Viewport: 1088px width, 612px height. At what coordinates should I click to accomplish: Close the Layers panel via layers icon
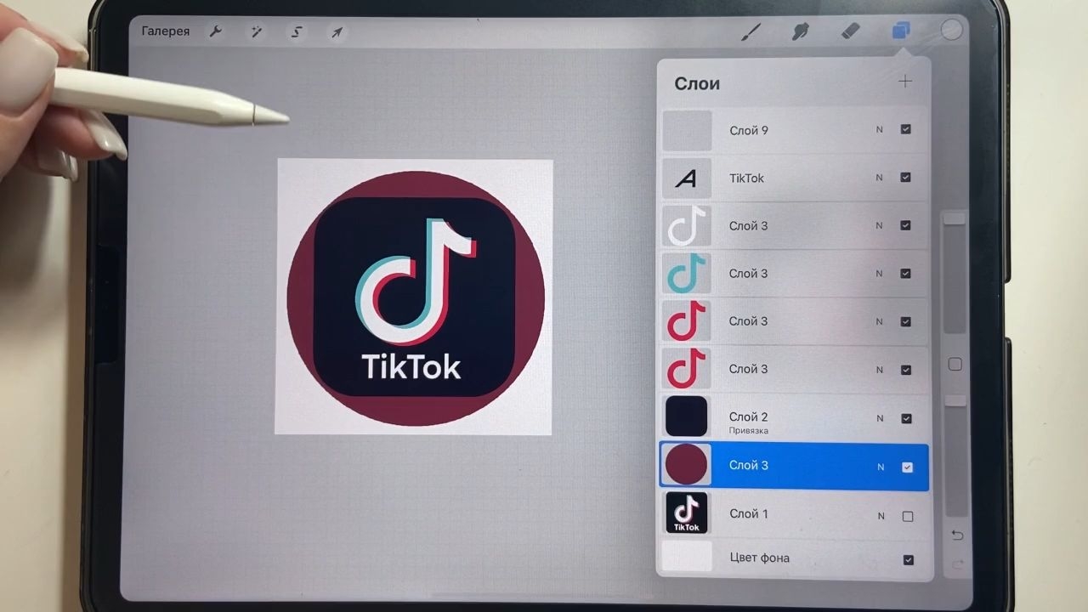[x=900, y=31]
